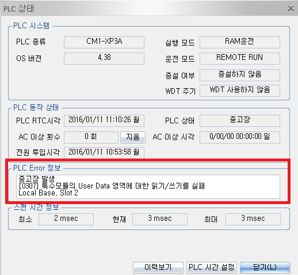The height and width of the screenshot is (275, 298).
Task: Select the 최소 scan time field
Action: coord(66,219)
